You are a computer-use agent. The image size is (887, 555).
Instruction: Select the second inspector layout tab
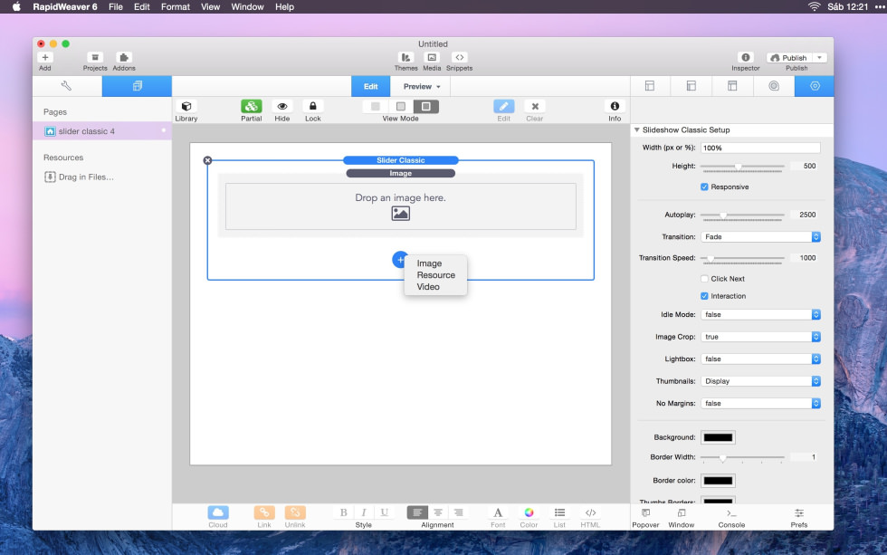[x=691, y=86]
